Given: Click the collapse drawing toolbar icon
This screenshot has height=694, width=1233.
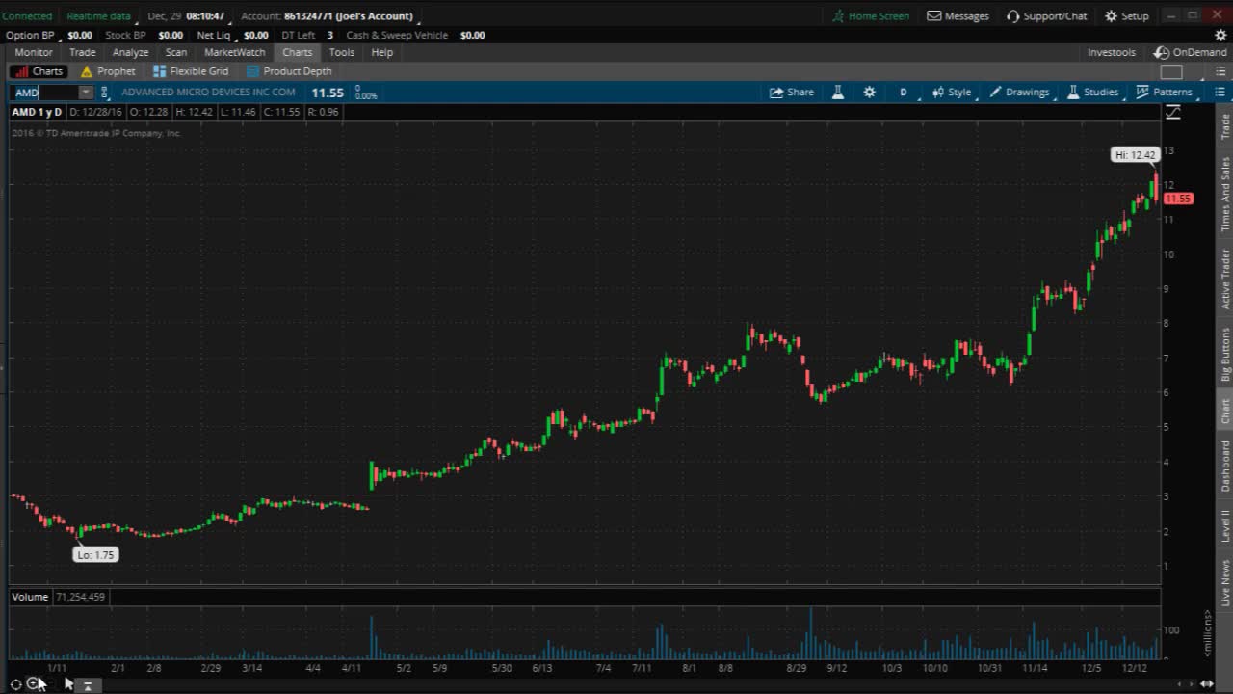Looking at the screenshot, I should (x=87, y=685).
